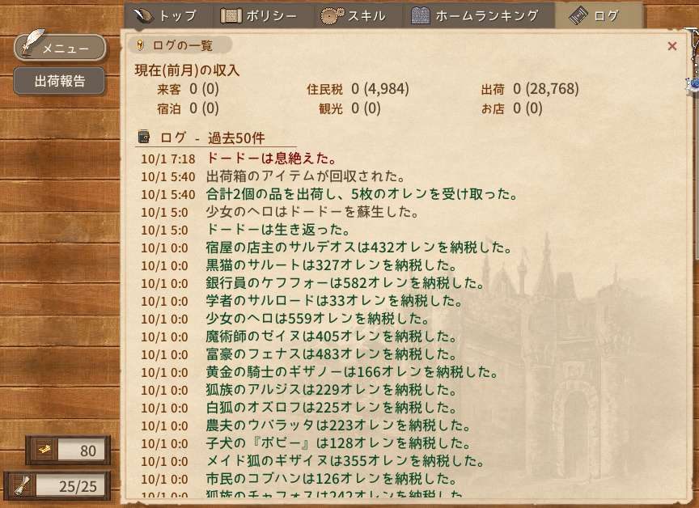Image resolution: width=699 pixels, height=508 pixels.
Task: Select the entry 少女のヘロは559オレンを納税した。
Action: (318, 319)
